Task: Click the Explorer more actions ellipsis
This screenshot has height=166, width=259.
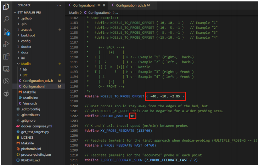Action: click(x=59, y=6)
